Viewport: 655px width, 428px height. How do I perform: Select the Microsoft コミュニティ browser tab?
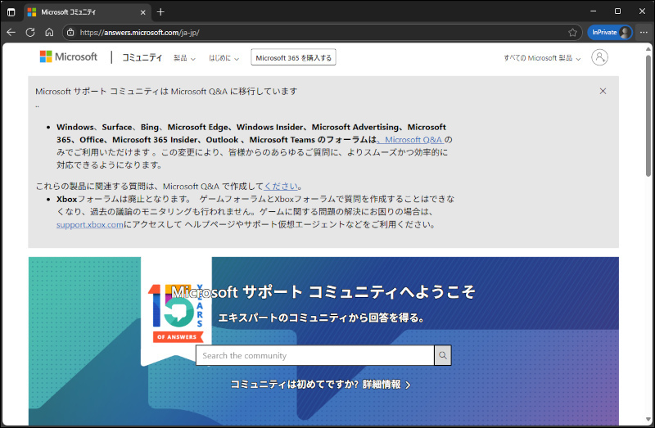pos(82,11)
